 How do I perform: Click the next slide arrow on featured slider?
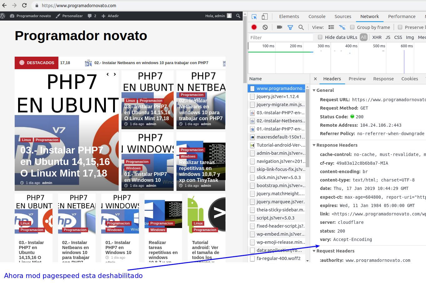[115, 74]
